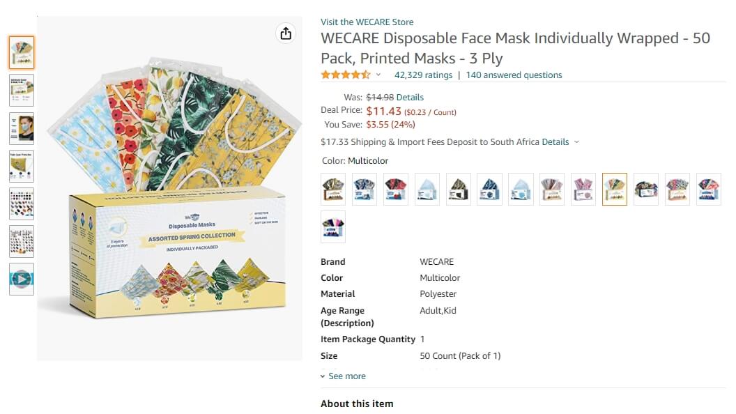Click the topmost sidebar image thumbnail

pyautogui.click(x=22, y=52)
